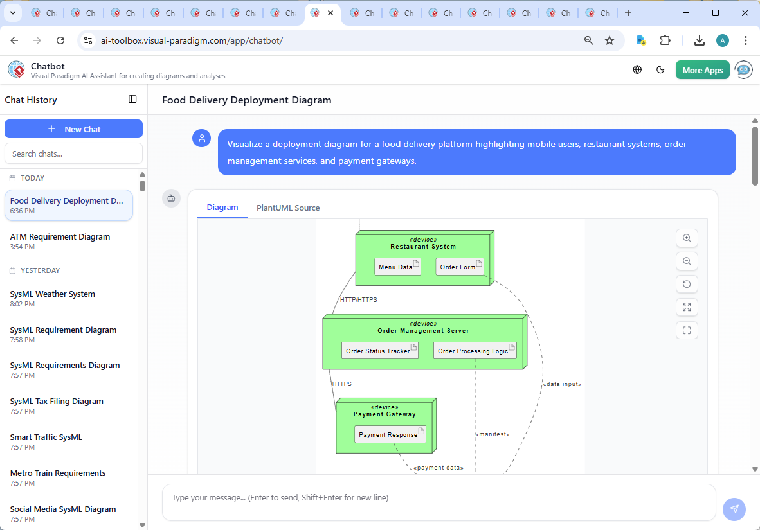Open the browser profile menu
Viewport: 760px width, 530px height.
[723, 40]
